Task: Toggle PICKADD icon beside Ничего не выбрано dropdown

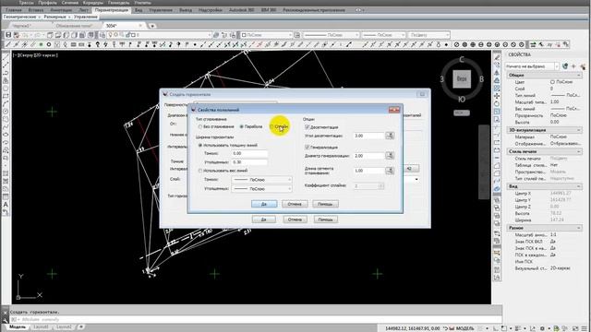Action: coord(565,66)
